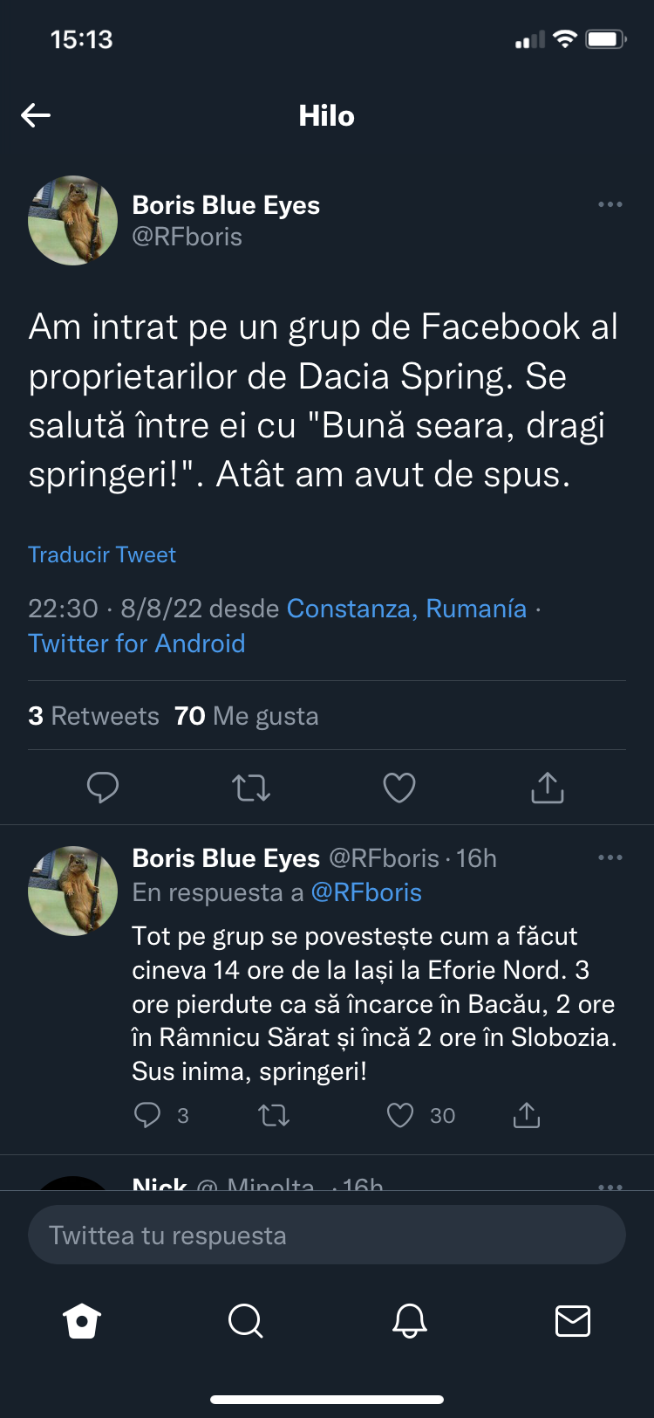Open the Search tab
This screenshot has height=1418, width=654.
(x=245, y=1321)
